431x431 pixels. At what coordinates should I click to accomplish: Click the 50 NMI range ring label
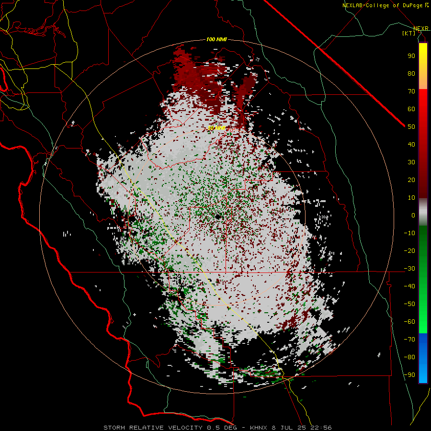pos(216,128)
